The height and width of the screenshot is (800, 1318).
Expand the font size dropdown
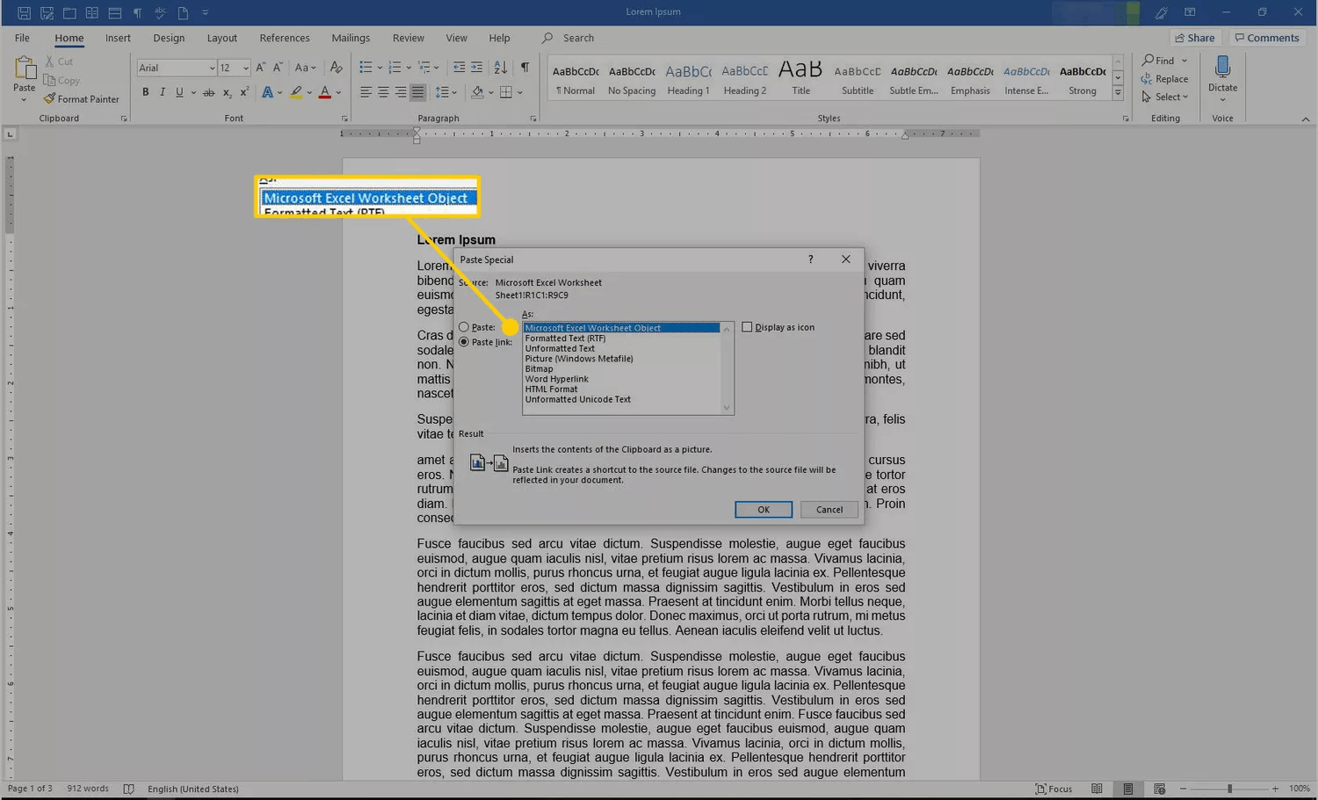[x=246, y=69]
